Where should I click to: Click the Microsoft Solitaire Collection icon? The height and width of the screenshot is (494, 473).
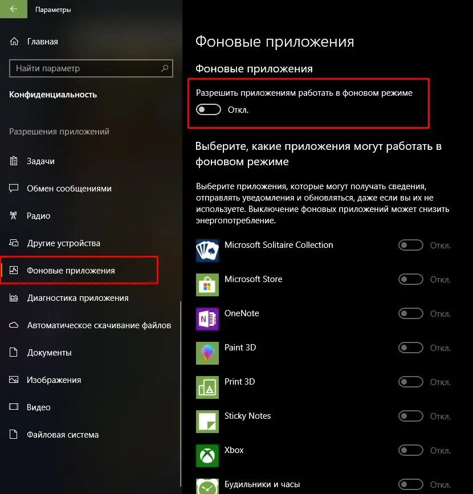207,251
